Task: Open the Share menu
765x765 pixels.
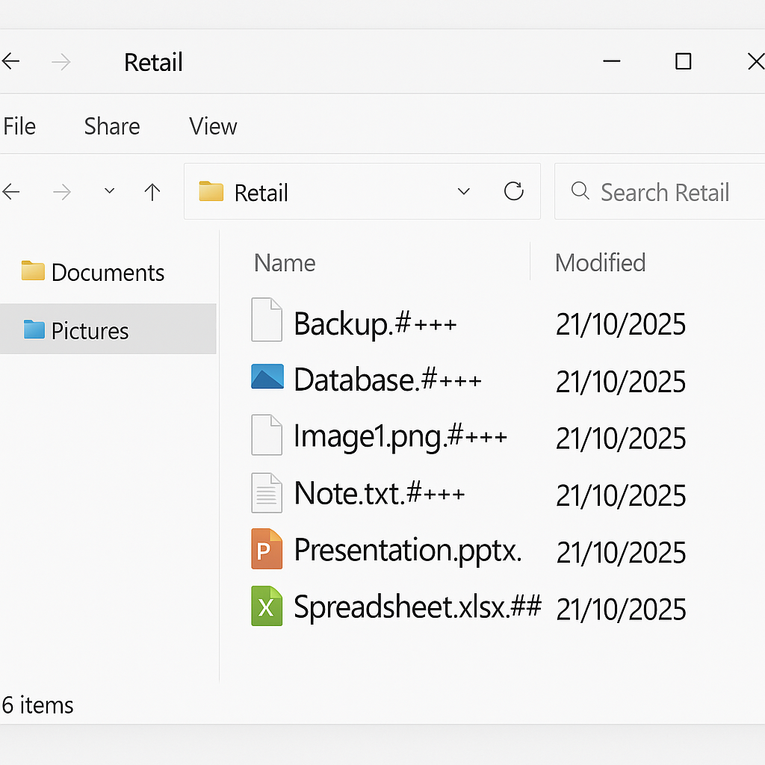Action: [112, 126]
